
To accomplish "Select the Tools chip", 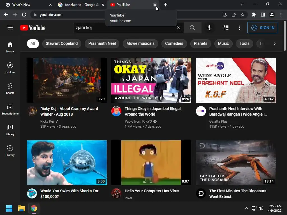I will tap(244, 43).
